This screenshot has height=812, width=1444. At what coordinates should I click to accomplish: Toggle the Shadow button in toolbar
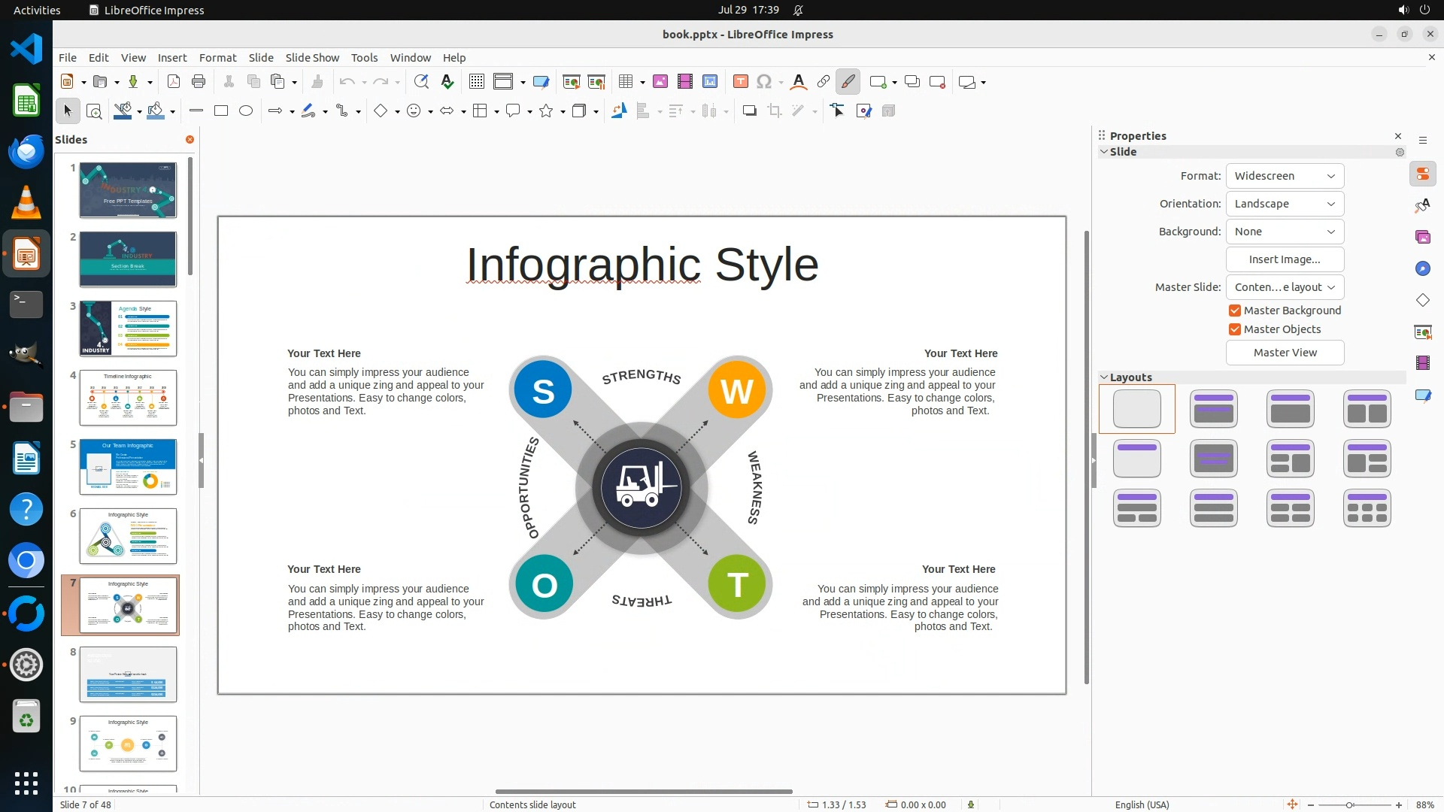749,111
